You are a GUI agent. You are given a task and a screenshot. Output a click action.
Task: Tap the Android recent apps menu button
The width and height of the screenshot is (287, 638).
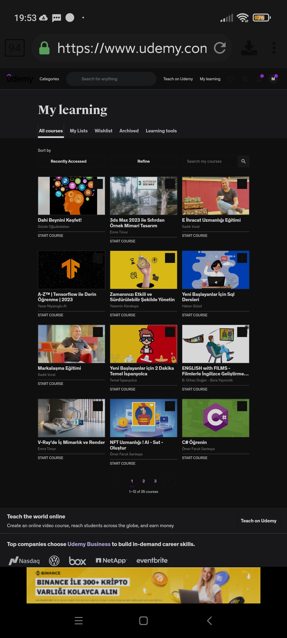point(79,621)
